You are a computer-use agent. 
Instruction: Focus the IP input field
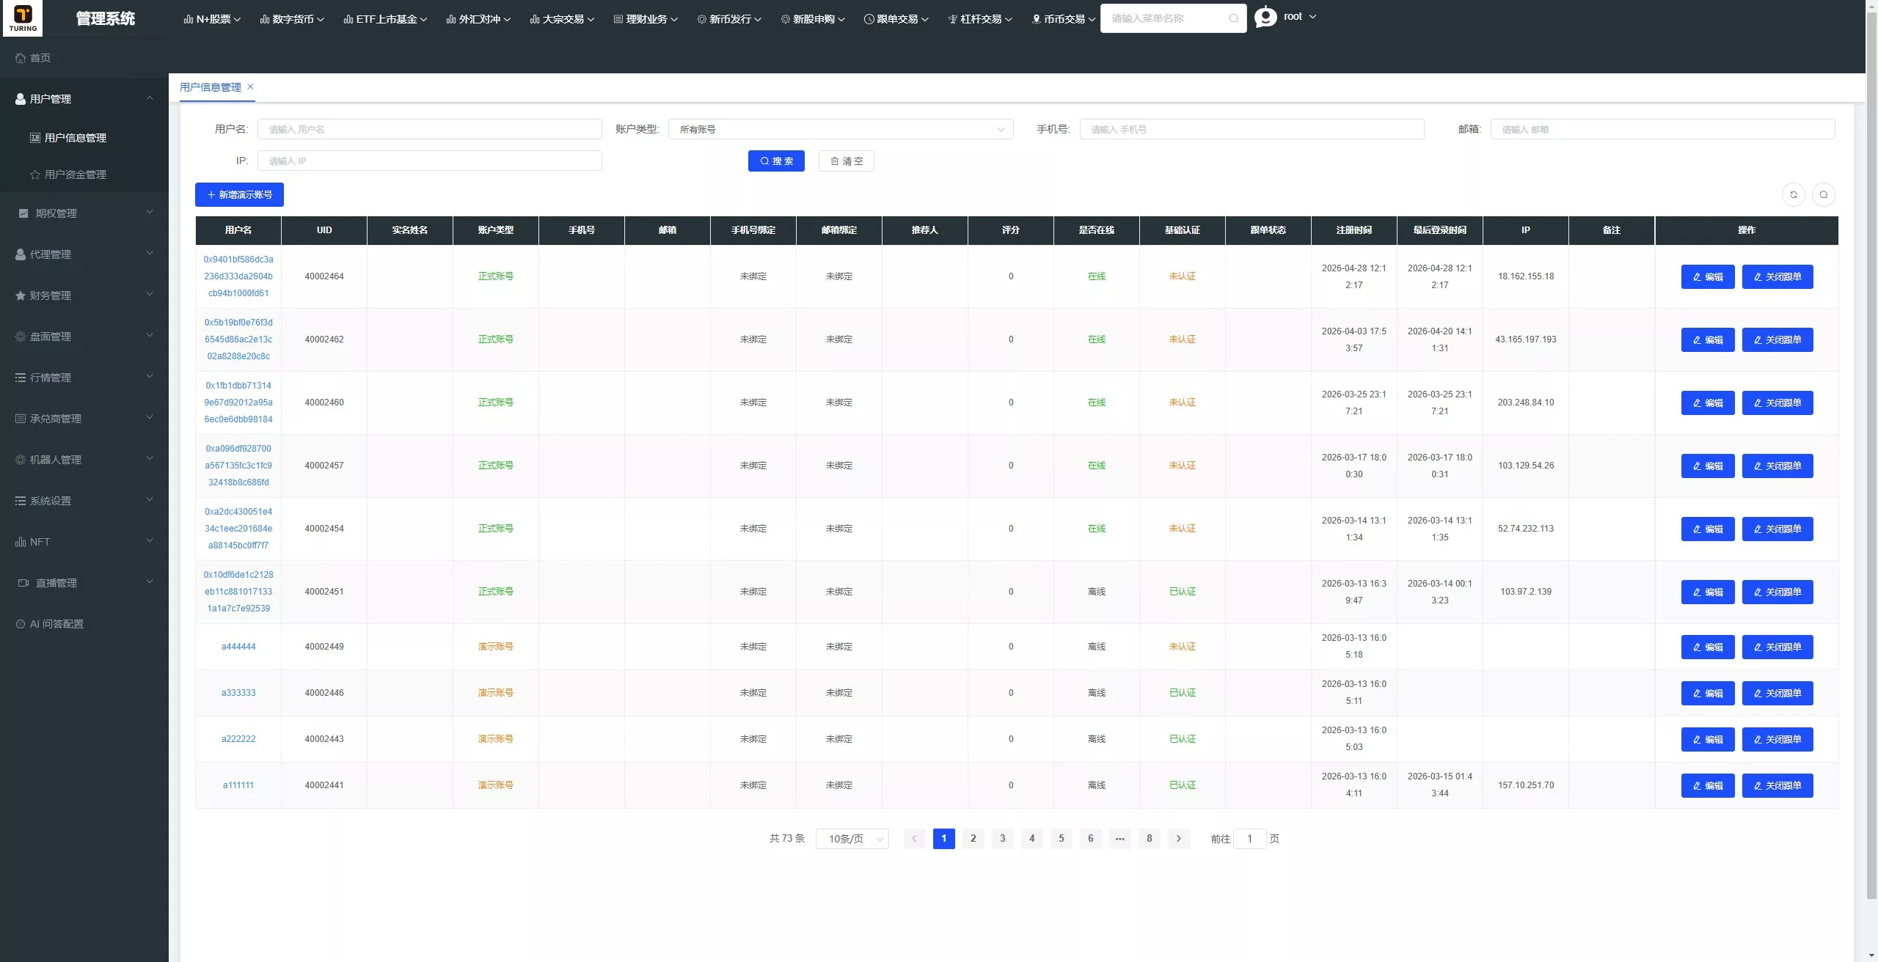(x=430, y=161)
